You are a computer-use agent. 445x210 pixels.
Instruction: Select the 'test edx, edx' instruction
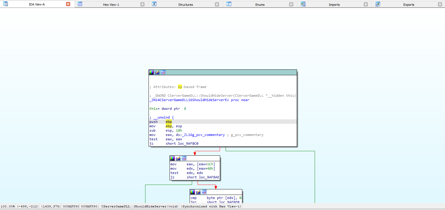click(187, 173)
